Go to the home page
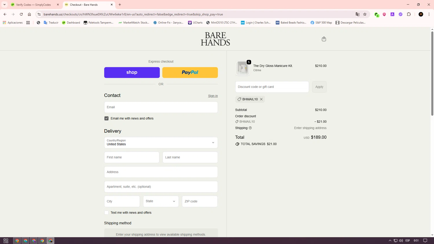Image resolution: width=434 pixels, height=244 pixels. (x=29, y=14)
